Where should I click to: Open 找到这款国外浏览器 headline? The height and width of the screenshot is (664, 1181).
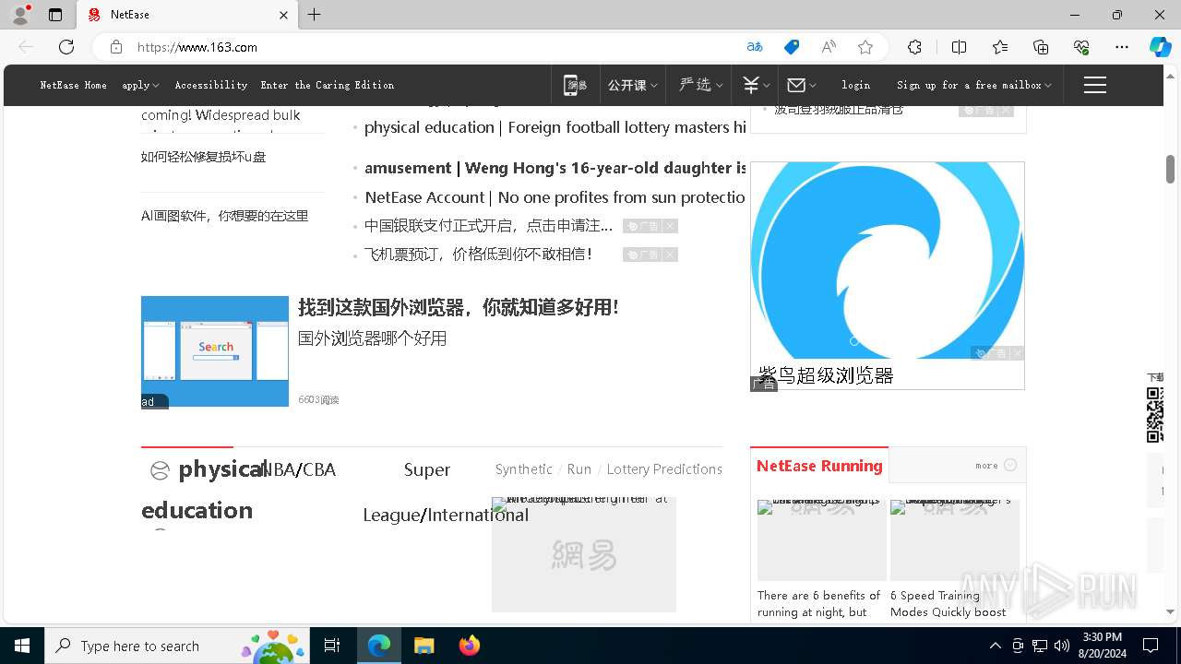pyautogui.click(x=459, y=307)
